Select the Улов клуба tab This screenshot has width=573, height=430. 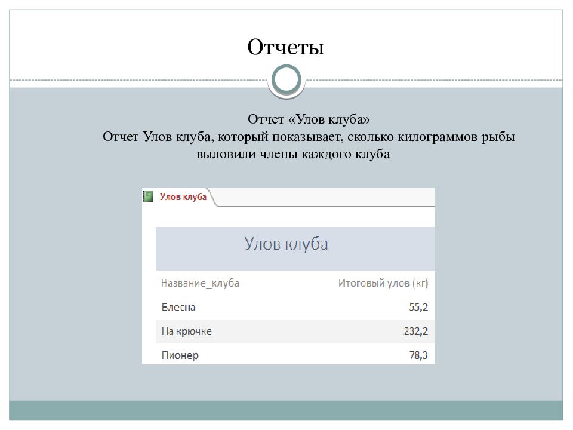[183, 196]
